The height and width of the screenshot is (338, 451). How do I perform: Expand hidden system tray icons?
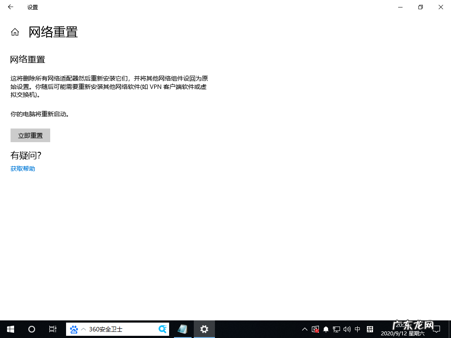pos(304,329)
